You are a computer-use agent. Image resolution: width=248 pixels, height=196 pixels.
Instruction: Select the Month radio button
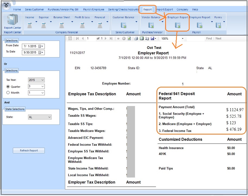8,93
